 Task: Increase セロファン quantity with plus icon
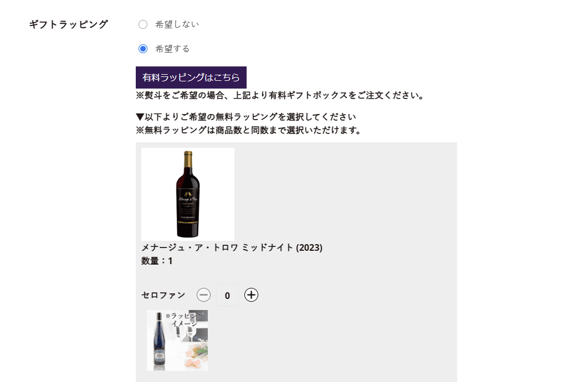[x=252, y=295]
